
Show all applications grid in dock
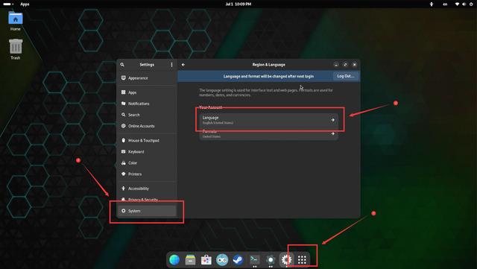pyautogui.click(x=302, y=260)
